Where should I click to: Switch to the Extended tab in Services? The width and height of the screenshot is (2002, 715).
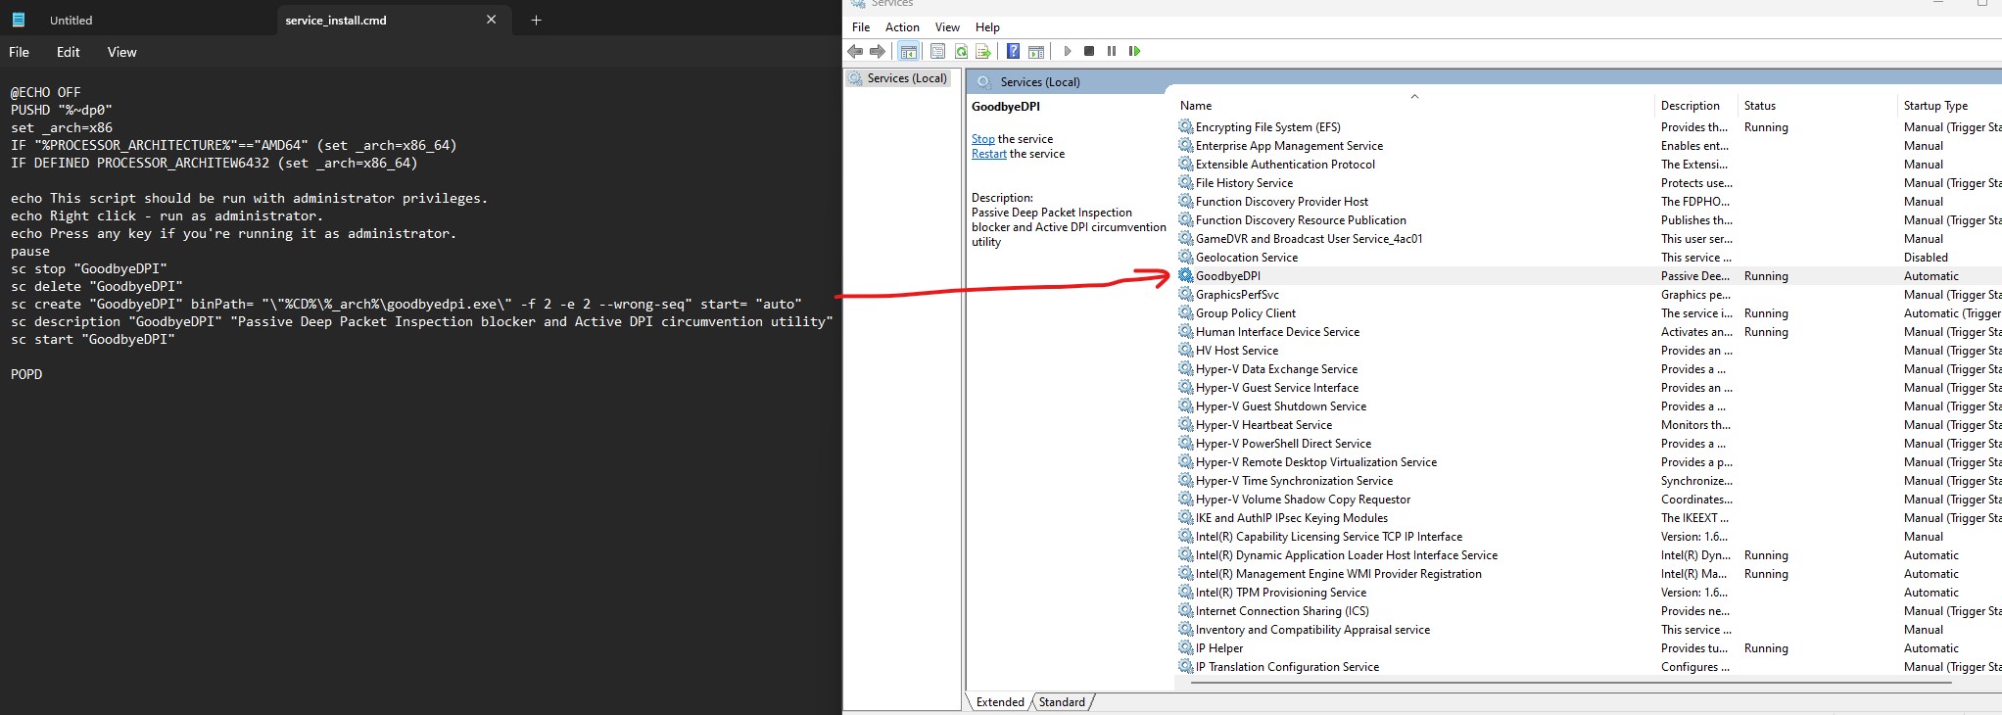1000,702
